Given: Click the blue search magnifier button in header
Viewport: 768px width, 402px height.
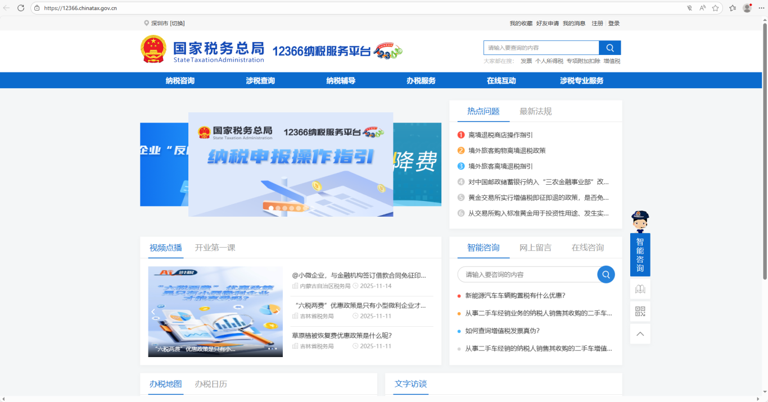Looking at the screenshot, I should click(x=610, y=48).
